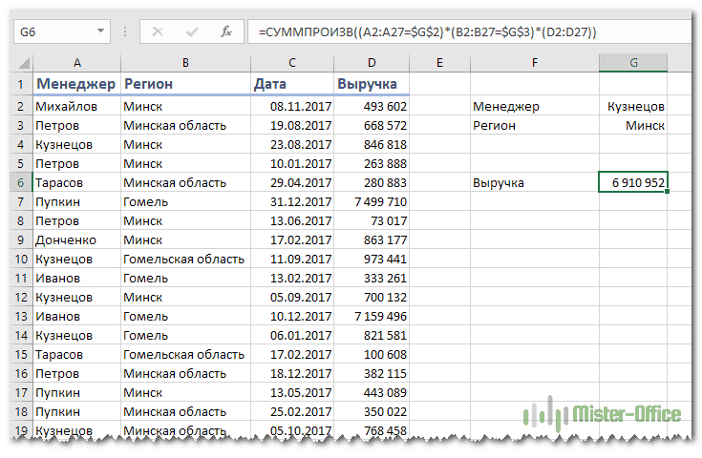Click the Insert Function fx icon

click(x=226, y=31)
